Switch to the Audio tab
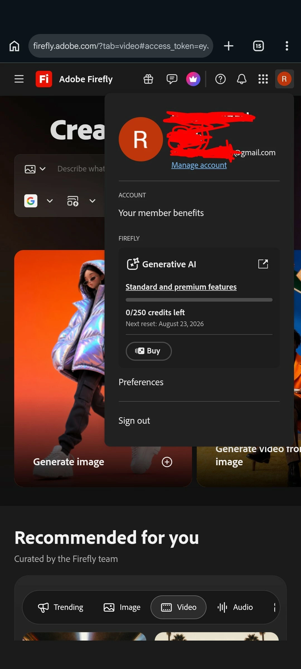301x669 pixels. click(235, 607)
